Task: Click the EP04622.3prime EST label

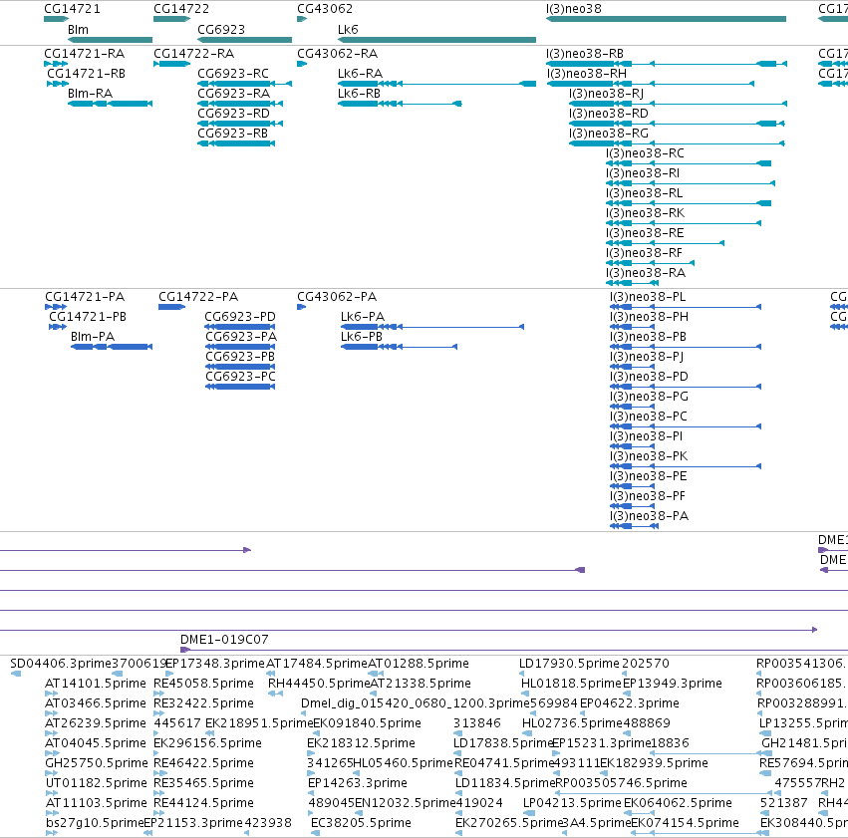Action: coord(630,703)
